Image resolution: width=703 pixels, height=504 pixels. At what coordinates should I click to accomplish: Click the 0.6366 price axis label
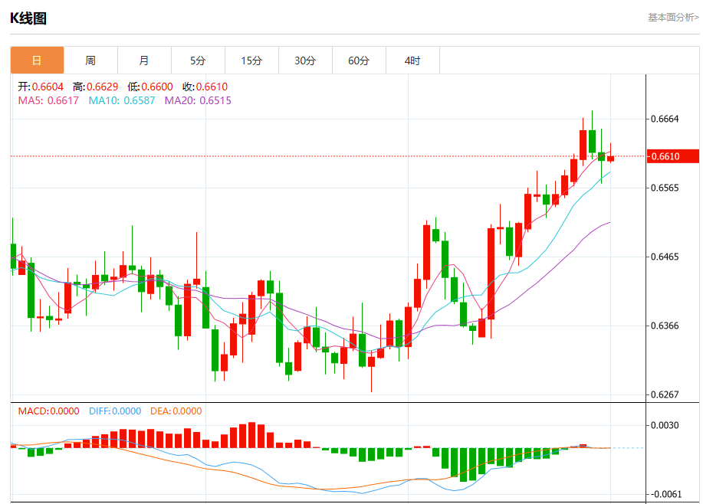click(665, 326)
